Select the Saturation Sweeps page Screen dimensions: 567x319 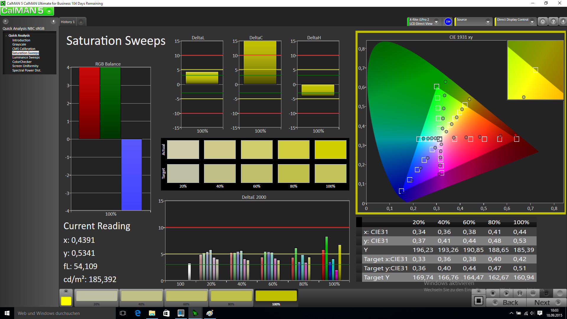pos(25,53)
